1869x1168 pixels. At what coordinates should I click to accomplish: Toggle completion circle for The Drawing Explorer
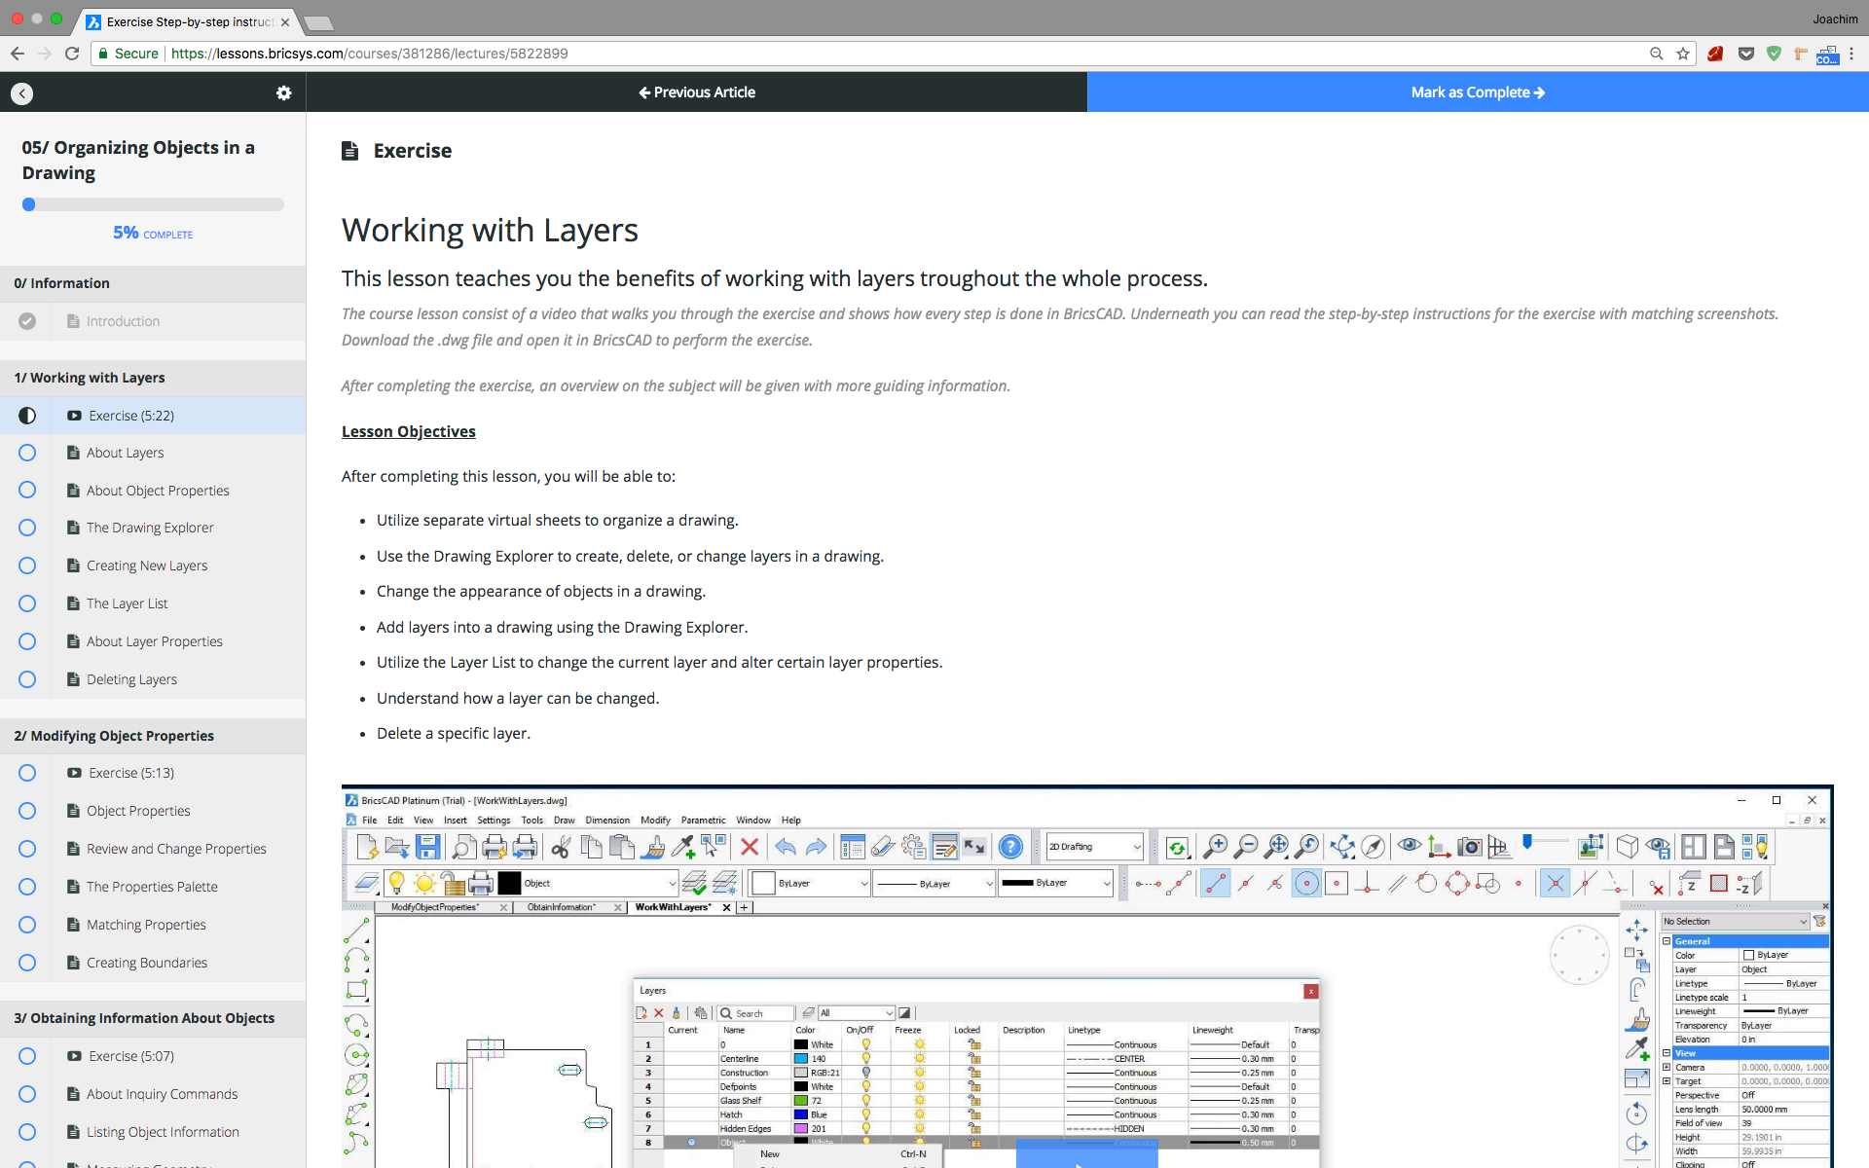[x=27, y=528]
